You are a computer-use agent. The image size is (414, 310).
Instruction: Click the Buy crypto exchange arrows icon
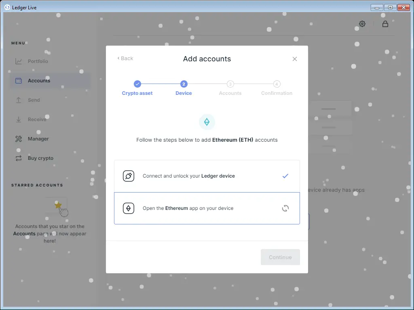(19, 158)
